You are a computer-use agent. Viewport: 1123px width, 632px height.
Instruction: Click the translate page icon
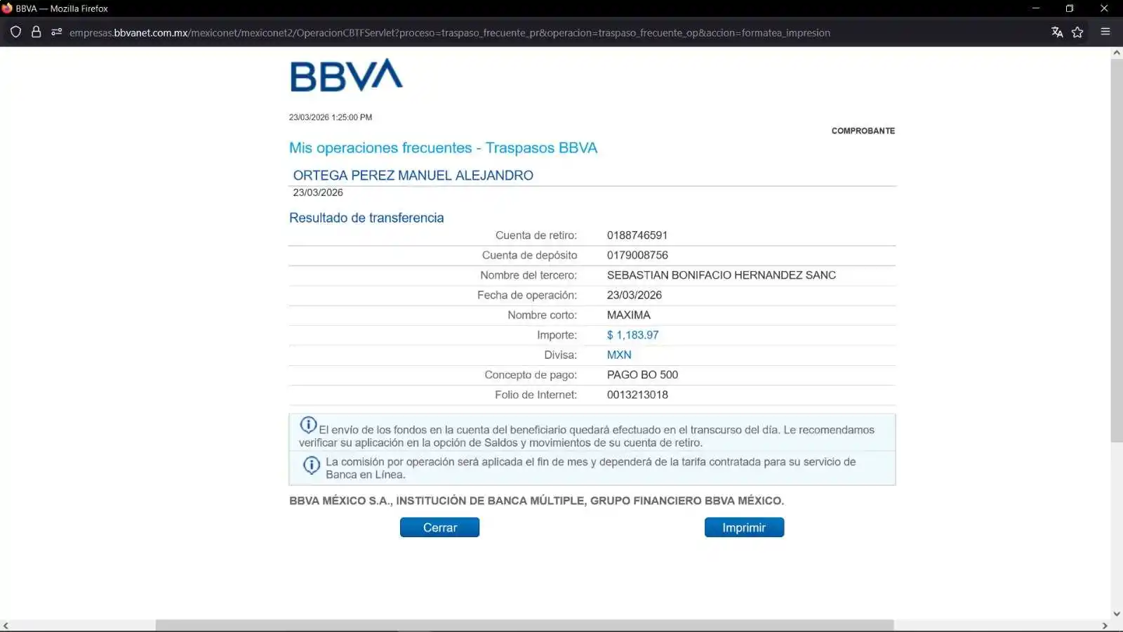(x=1057, y=32)
